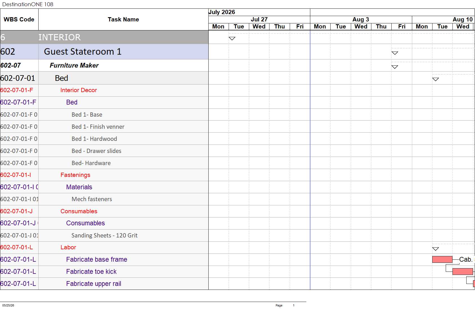
Task: Select the Furniture Maker task row
Action: 104,65
